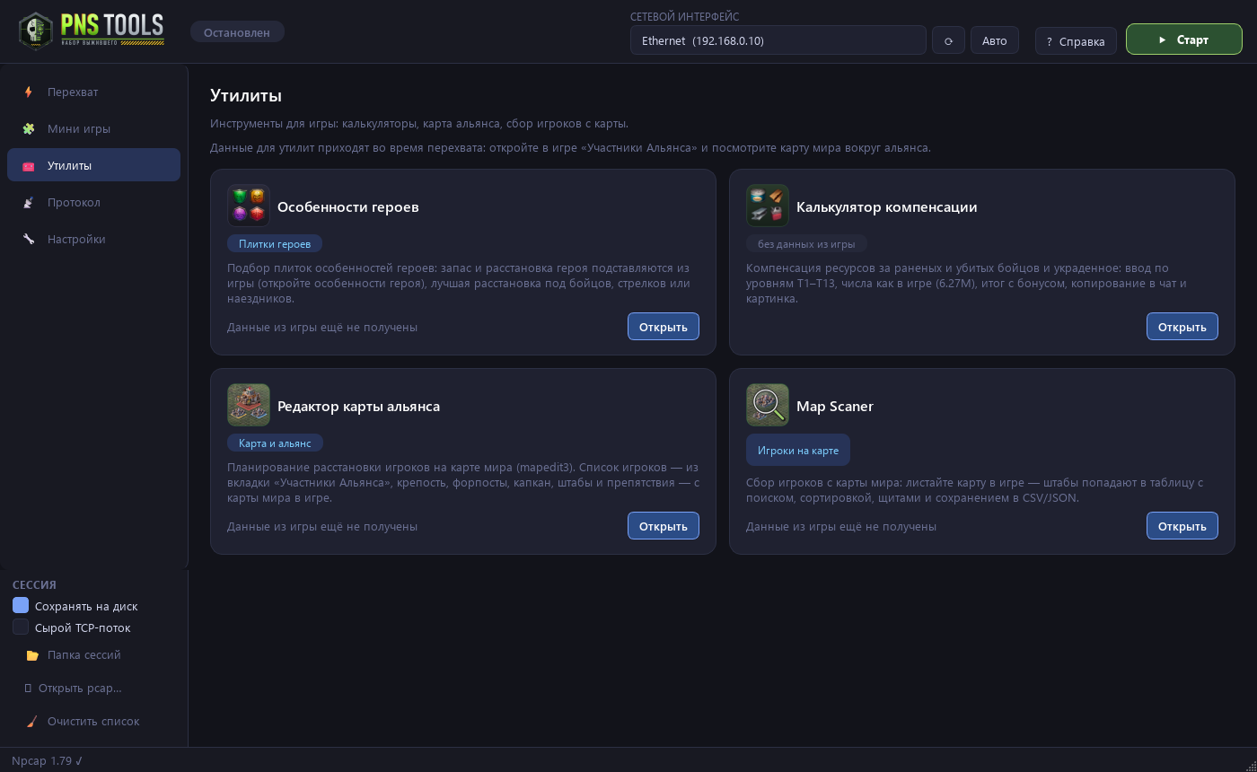Toggle the Сохранять на диск checkbox

(21, 605)
